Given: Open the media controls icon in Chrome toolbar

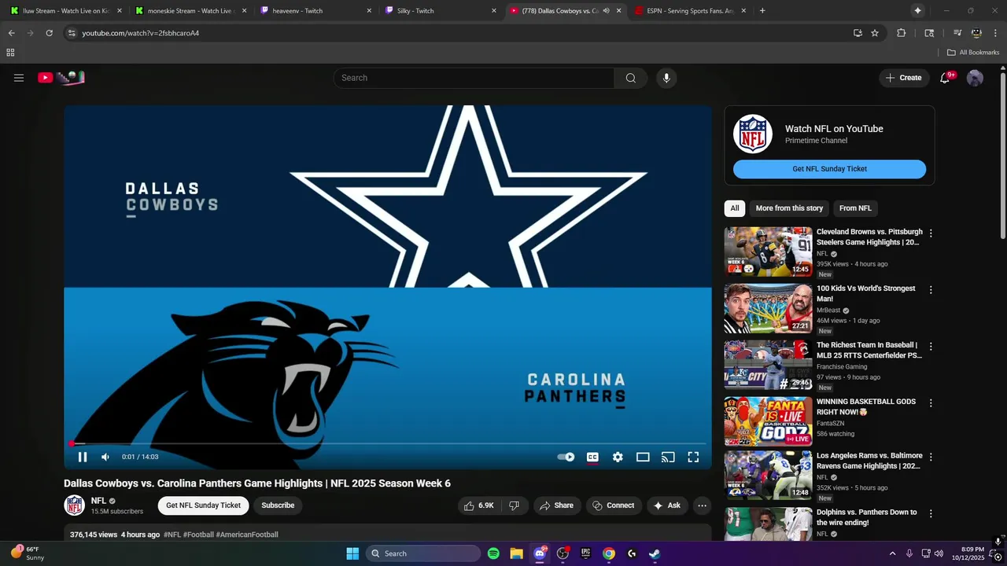Looking at the screenshot, I should 957,33.
